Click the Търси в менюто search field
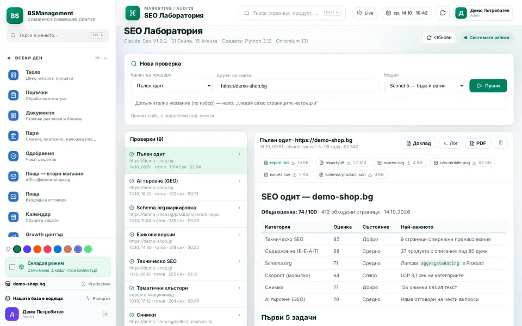Screen dimensions: 522x326 point(58,35)
